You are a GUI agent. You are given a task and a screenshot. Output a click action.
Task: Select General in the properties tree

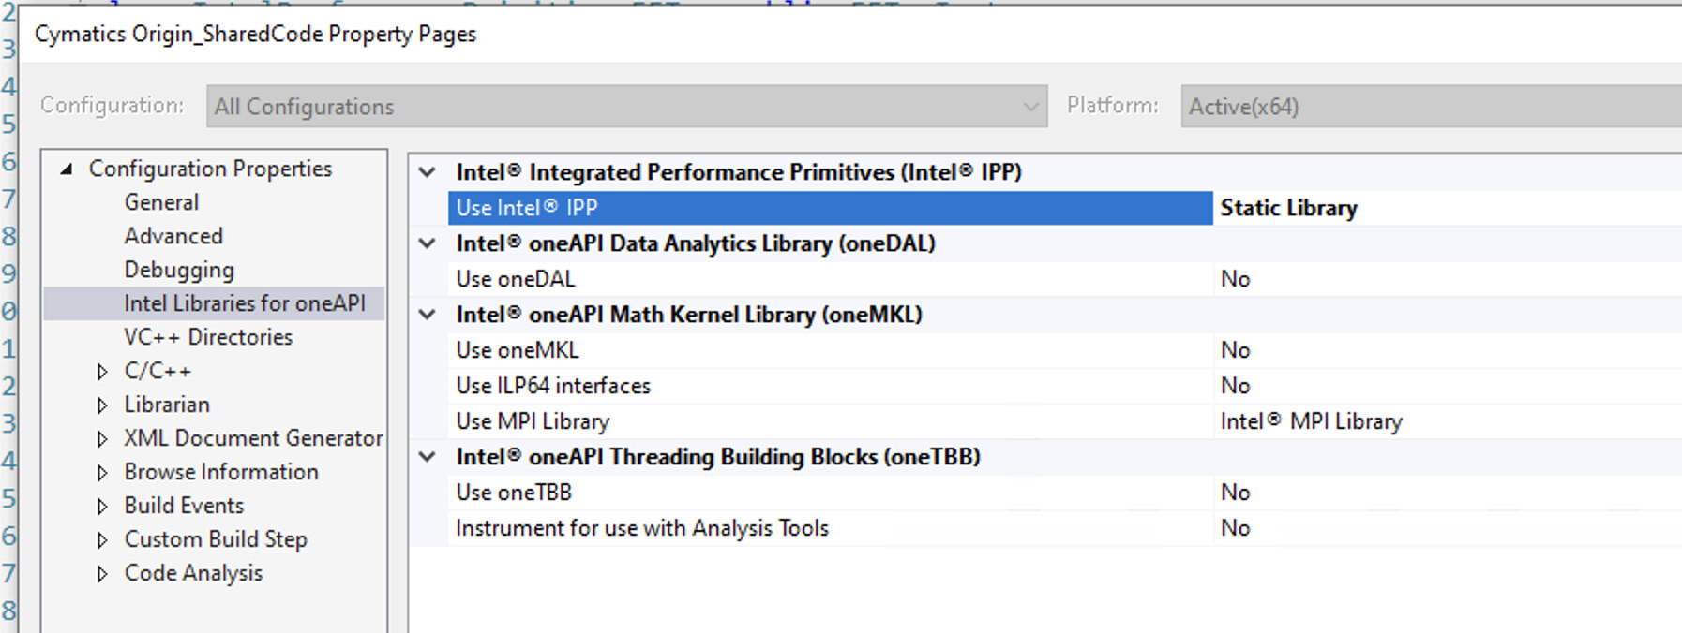(x=161, y=202)
